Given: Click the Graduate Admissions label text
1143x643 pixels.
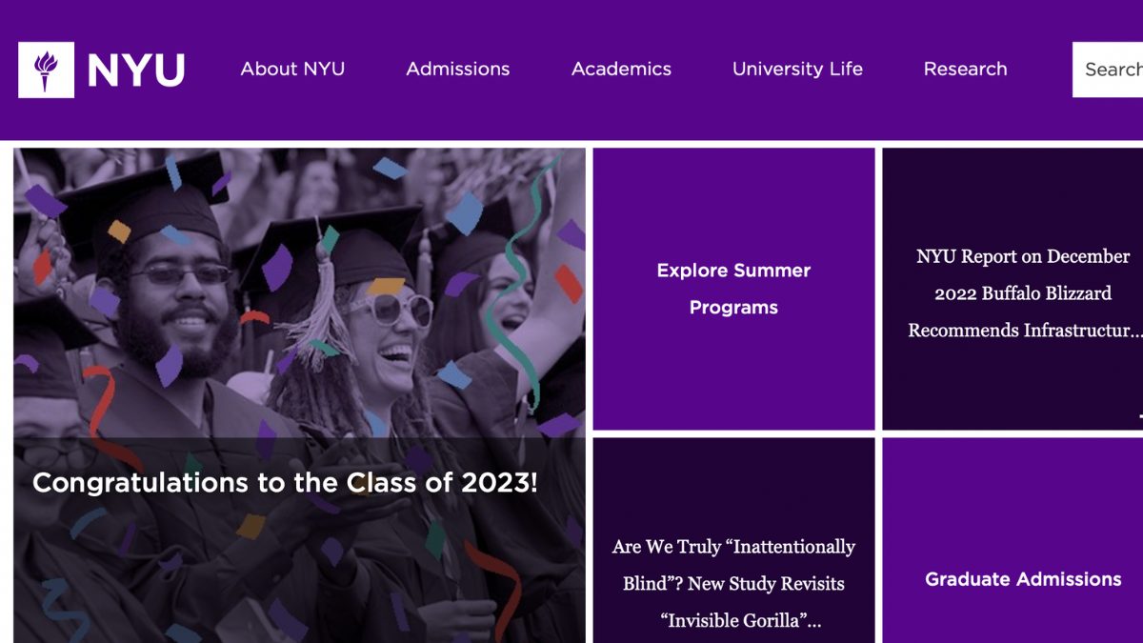Looking at the screenshot, I should click(1022, 579).
